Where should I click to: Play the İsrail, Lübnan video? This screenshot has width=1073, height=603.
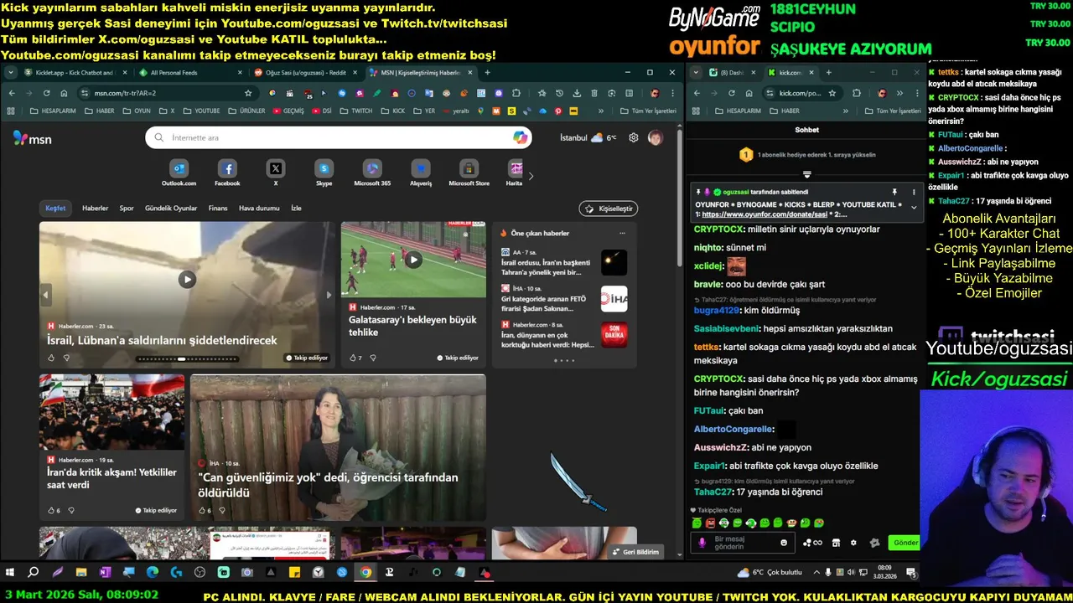[x=187, y=280]
